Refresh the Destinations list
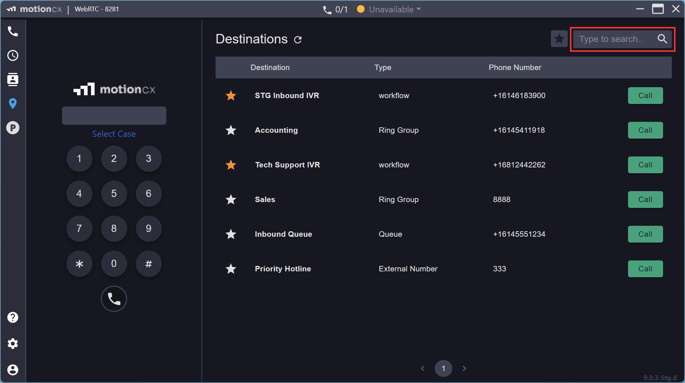The height and width of the screenshot is (383, 685). click(298, 39)
